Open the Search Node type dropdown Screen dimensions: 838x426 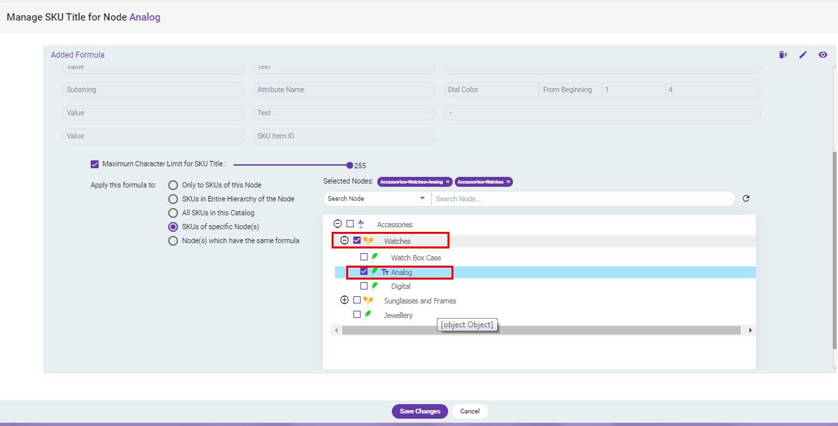tap(377, 199)
